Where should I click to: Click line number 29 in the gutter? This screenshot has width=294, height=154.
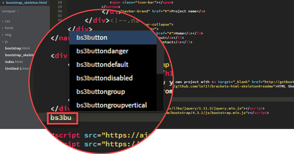(60, 7)
